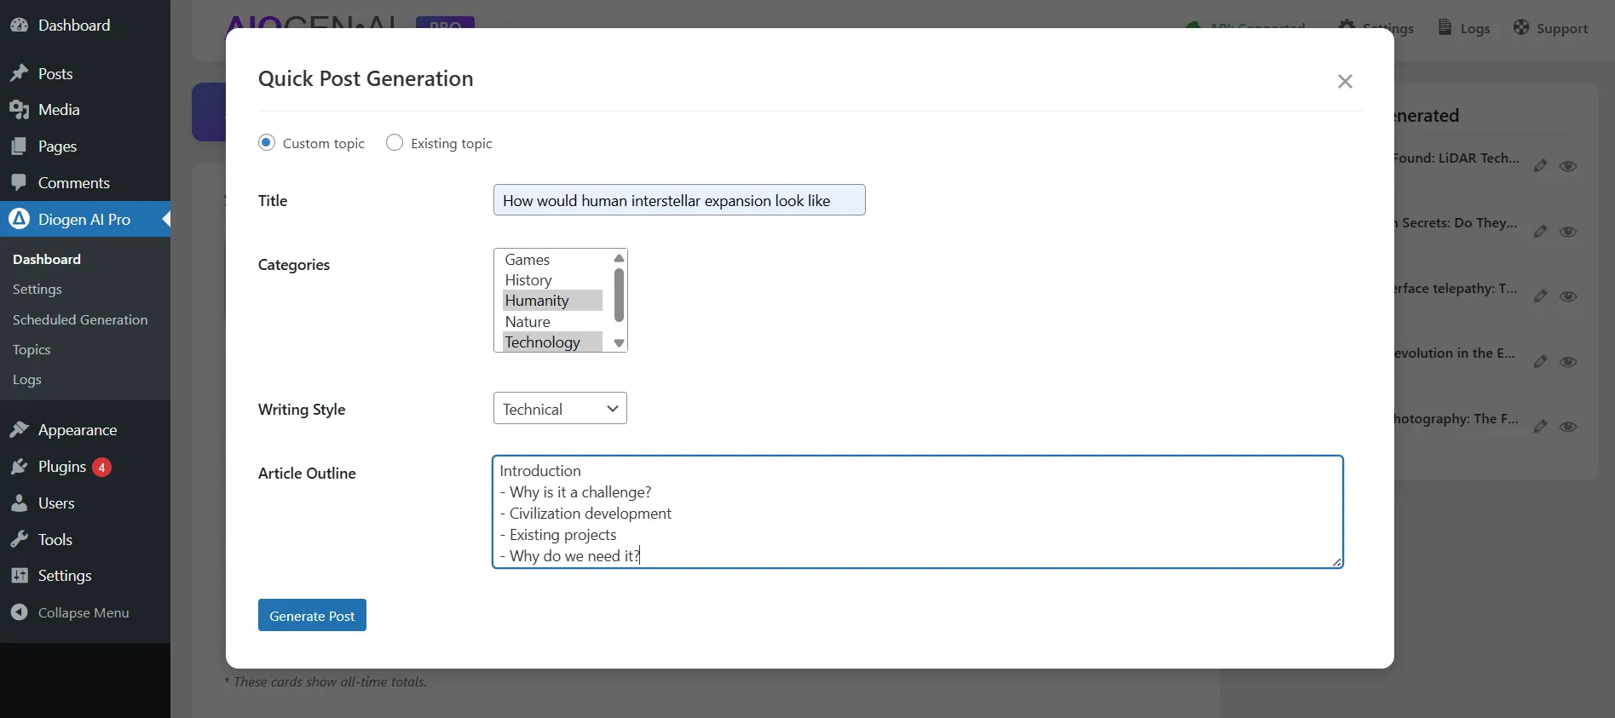Viewport: 1615px width, 718px height.
Task: Open Scheduled Generation submenu item
Action: pos(80,320)
